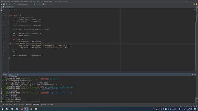Open the Structure panel from the left sidebar
The image size is (198, 111).
[x=1, y=99]
